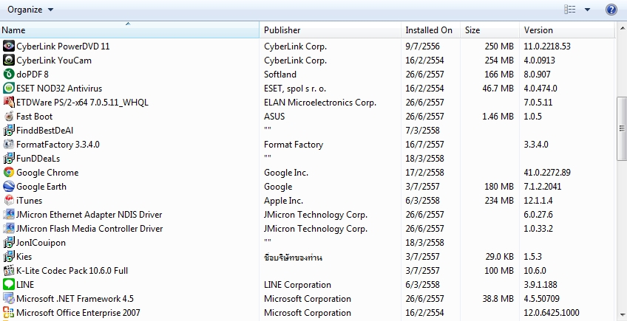Select the CyberLink YouCam name
627x321 pixels.
pos(54,61)
